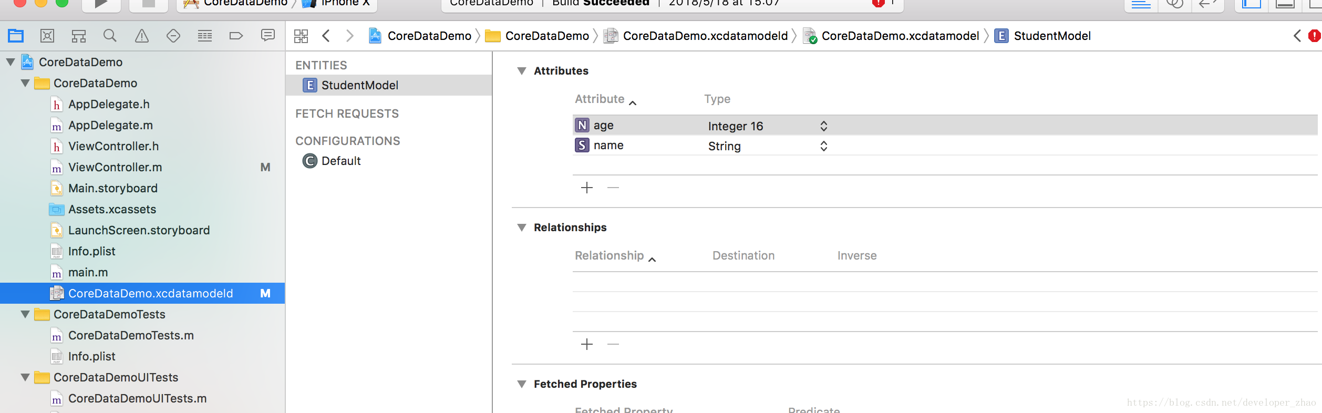Screen dimensions: 1322x413
Task: Choose the iPhone X run destination
Action: tap(337, 3)
